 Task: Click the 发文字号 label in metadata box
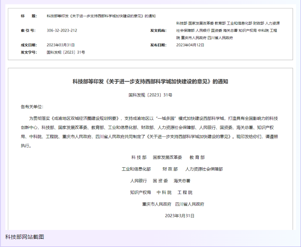tap(29, 52)
